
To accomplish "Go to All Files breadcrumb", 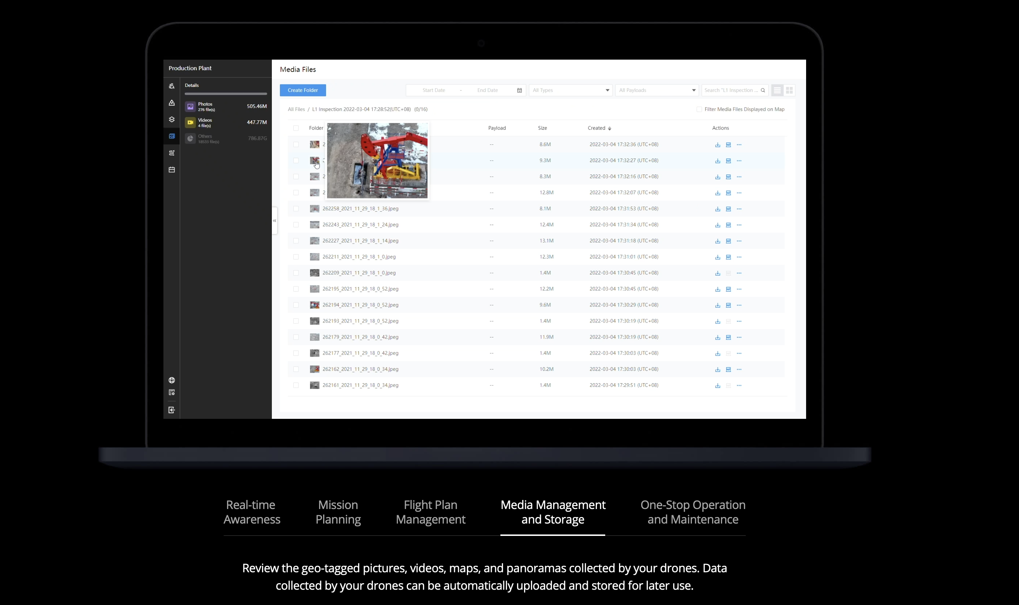I will [x=296, y=109].
